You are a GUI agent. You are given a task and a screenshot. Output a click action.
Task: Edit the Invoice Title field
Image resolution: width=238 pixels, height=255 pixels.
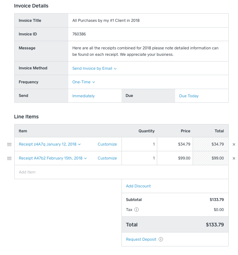click(148, 20)
